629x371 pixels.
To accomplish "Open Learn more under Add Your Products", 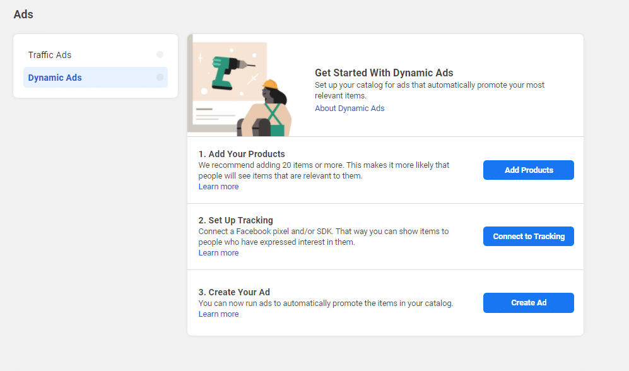I will pyautogui.click(x=218, y=187).
